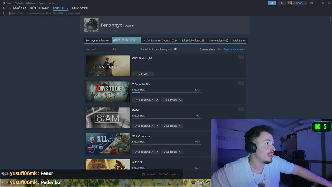This screenshot has height=187, width=332.
Task: Sort games by Ad
Action: tap(219, 49)
